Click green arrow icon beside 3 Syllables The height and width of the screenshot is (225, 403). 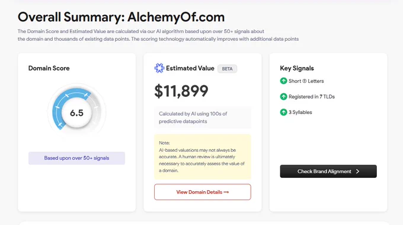pyautogui.click(x=283, y=112)
